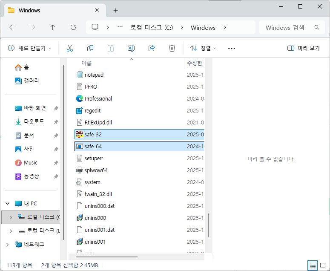The image size is (330, 271).
Task: Open Videos (동영상) in sidebar
Action: (x=27, y=176)
